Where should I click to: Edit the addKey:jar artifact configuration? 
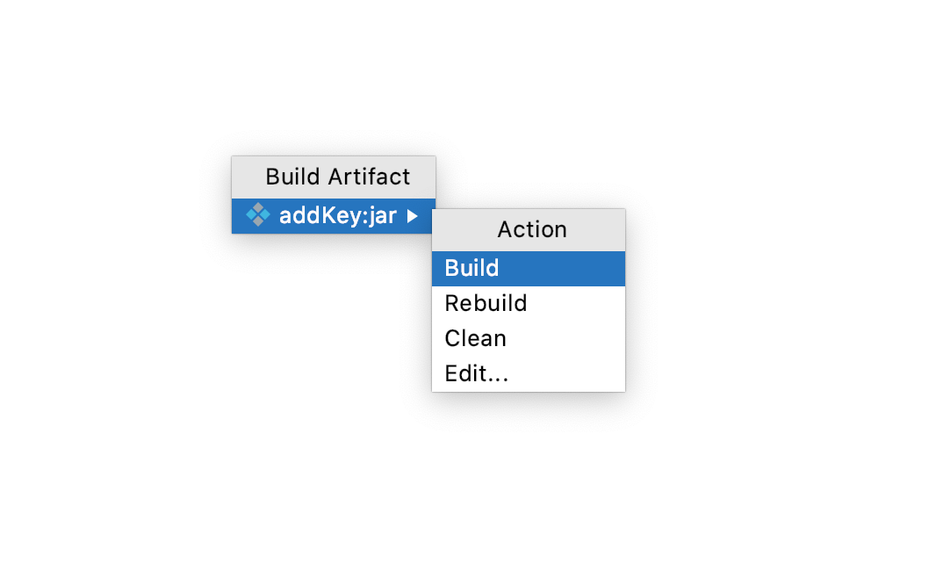pos(529,374)
